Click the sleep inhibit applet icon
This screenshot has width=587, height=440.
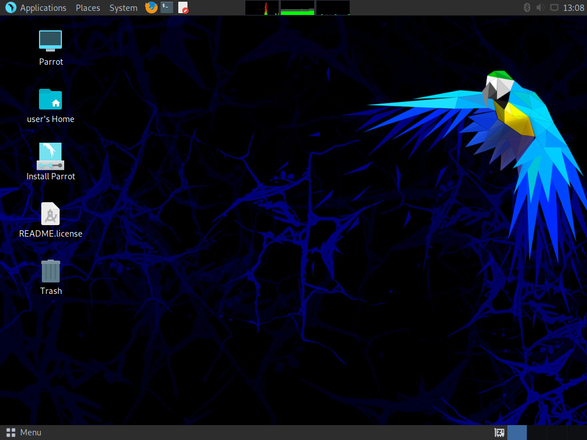coord(499,433)
